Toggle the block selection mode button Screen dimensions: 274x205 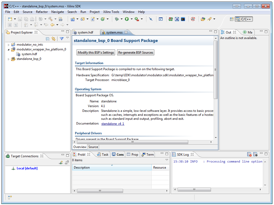click(10, 25)
